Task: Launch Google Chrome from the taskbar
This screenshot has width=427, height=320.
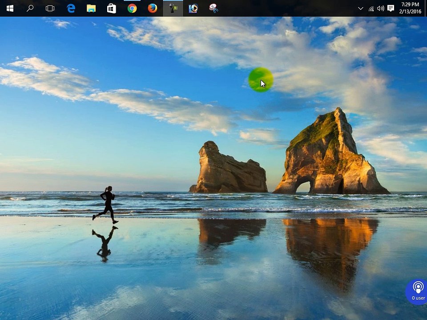Action: 132,8
